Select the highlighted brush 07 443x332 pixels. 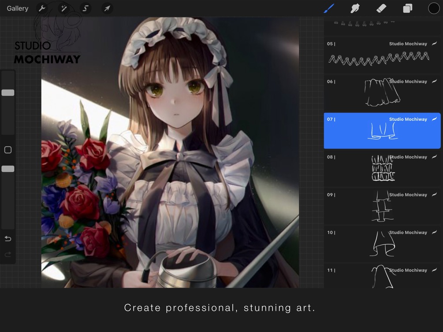click(382, 130)
